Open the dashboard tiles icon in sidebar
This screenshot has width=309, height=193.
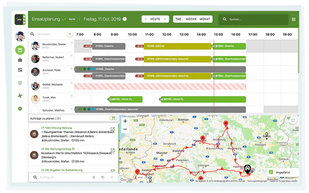pyautogui.click(x=20, y=70)
